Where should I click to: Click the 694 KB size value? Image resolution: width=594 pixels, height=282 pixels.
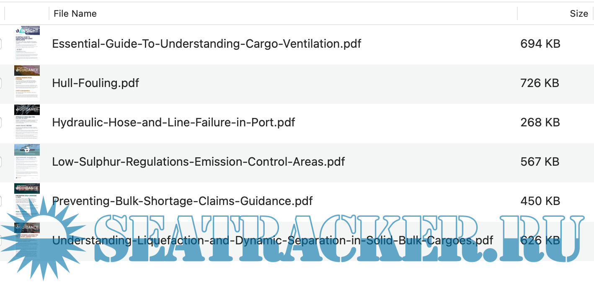[x=540, y=44]
